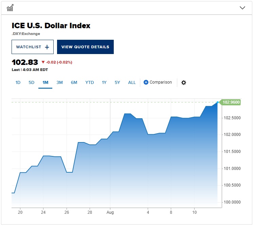Click the chart icon in the header
The width and height of the screenshot is (254, 226).
(x=10, y=8)
